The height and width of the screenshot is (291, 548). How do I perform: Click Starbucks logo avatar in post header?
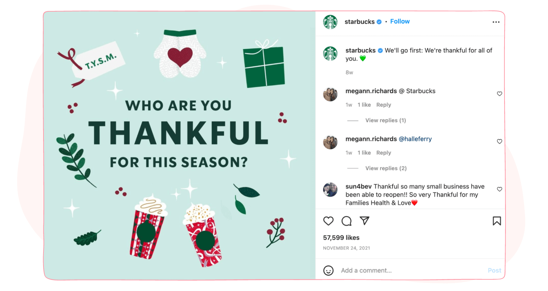point(330,22)
